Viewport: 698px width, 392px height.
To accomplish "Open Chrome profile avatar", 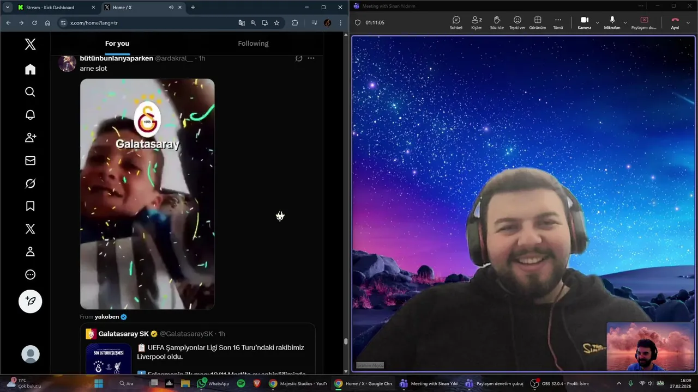I will click(x=327, y=23).
